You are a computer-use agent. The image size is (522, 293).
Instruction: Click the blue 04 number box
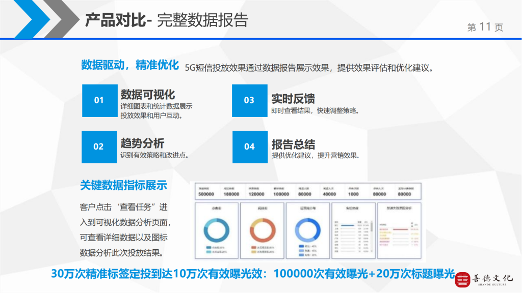tap(249, 146)
